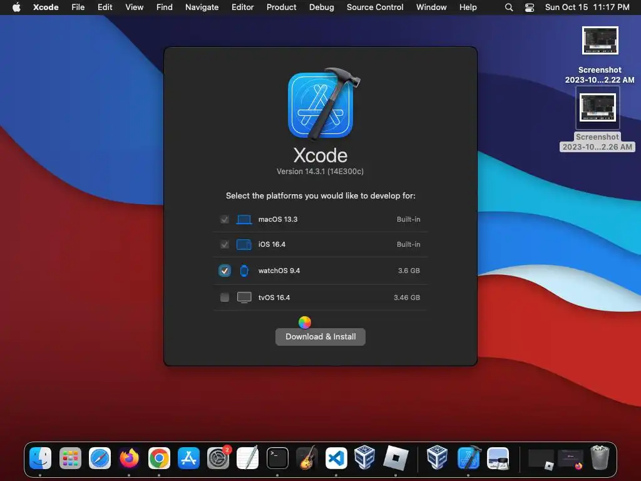Click the version 14.3.1 (14E300c) text
The width and height of the screenshot is (641, 481).
(x=320, y=172)
